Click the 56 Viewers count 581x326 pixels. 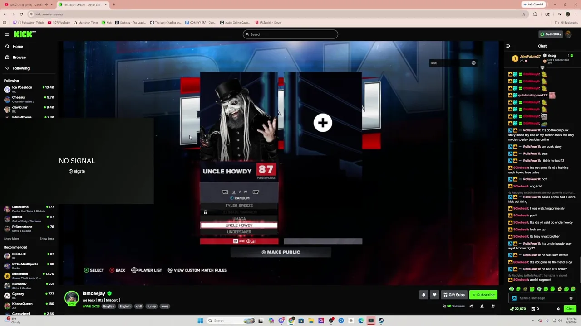click(454, 307)
